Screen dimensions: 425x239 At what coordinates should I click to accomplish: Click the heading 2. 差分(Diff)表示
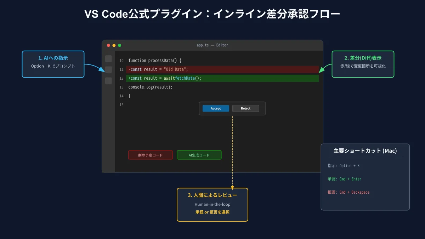click(x=363, y=58)
